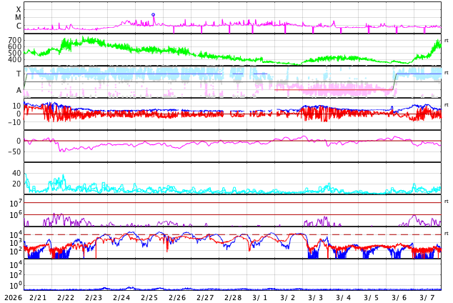Screen dimensions: 453x303
Task: Click the A sector axis label
Action: click(19, 90)
